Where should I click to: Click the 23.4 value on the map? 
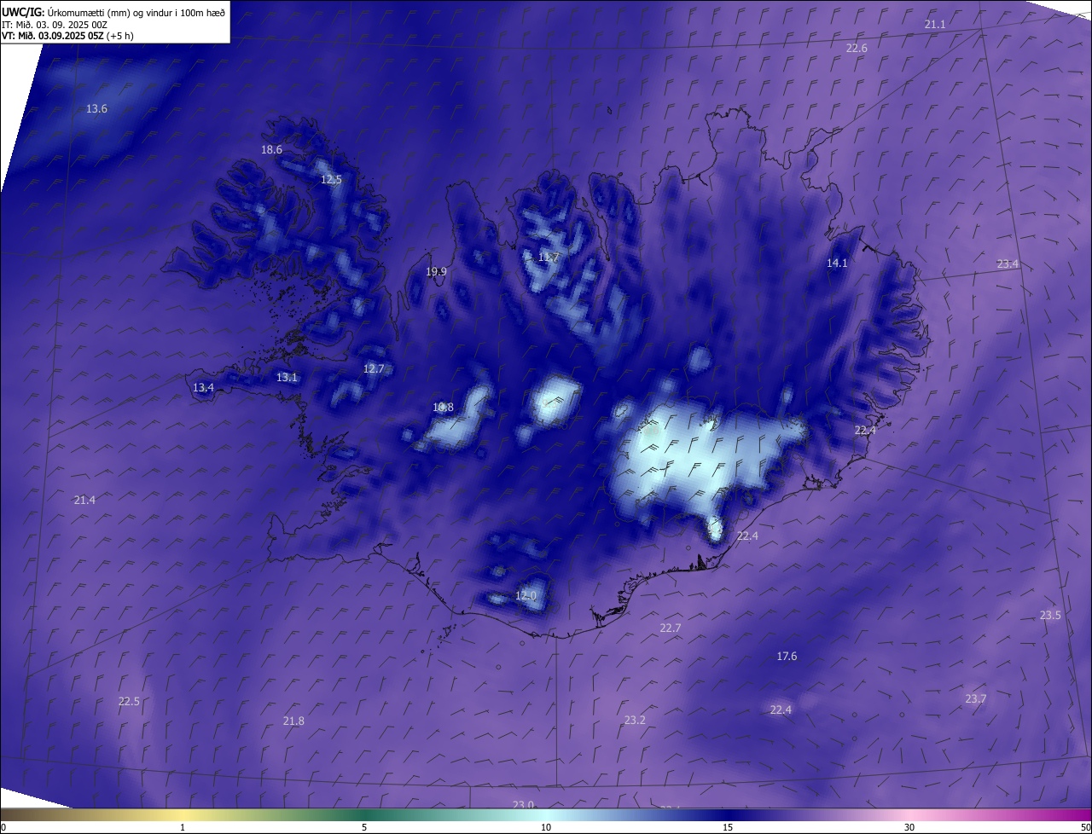pyautogui.click(x=1008, y=264)
